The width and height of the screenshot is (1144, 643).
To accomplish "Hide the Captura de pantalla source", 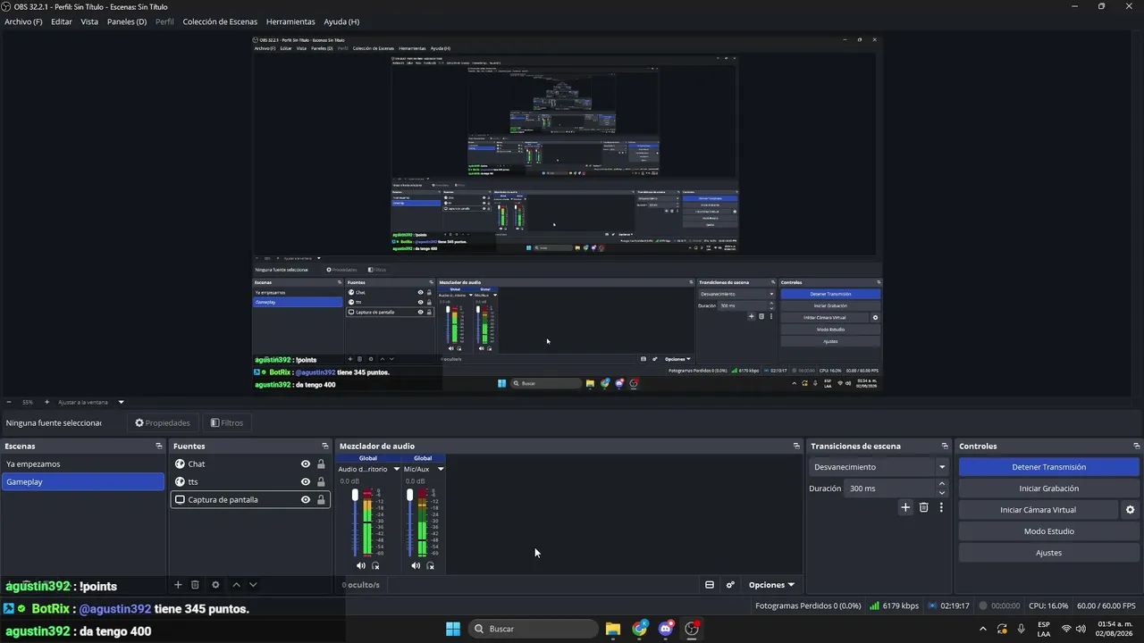I will (306, 500).
